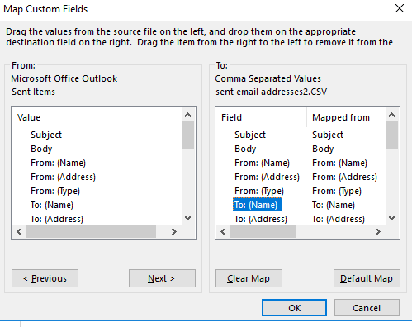Select To: (Address) in the Field column

click(261, 219)
